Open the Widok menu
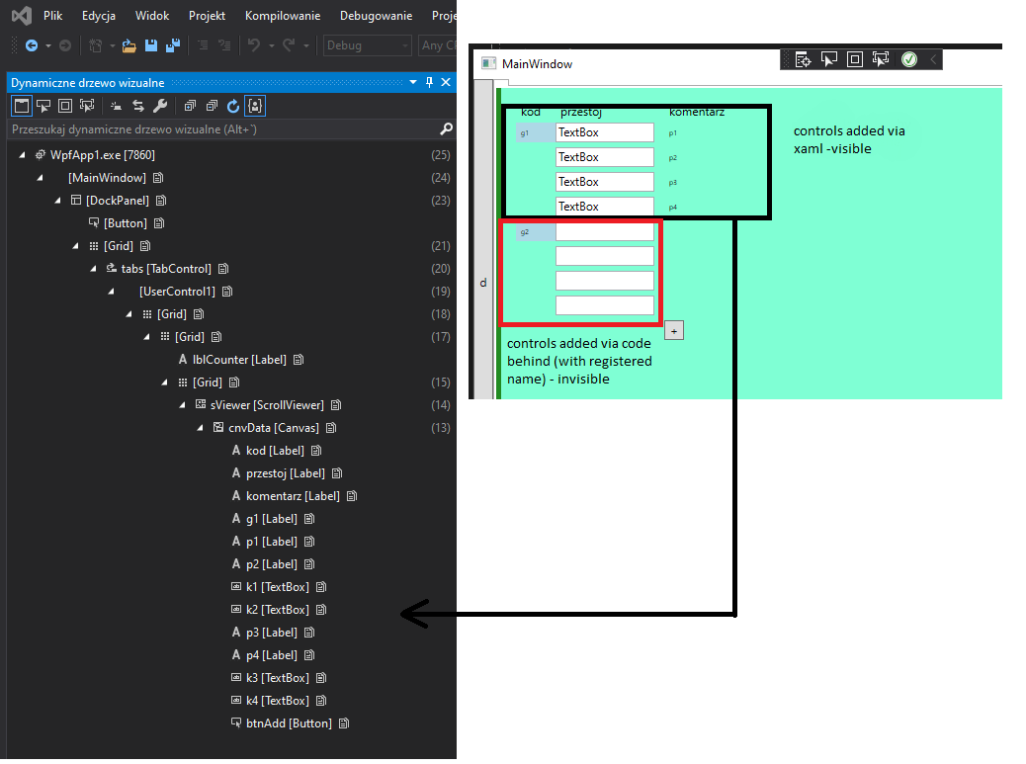Image resolution: width=1026 pixels, height=764 pixels. click(x=151, y=16)
